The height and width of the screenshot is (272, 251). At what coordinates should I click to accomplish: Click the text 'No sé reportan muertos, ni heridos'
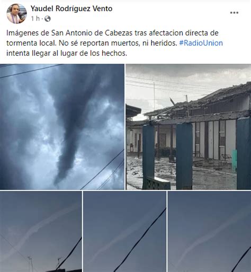click(118, 43)
